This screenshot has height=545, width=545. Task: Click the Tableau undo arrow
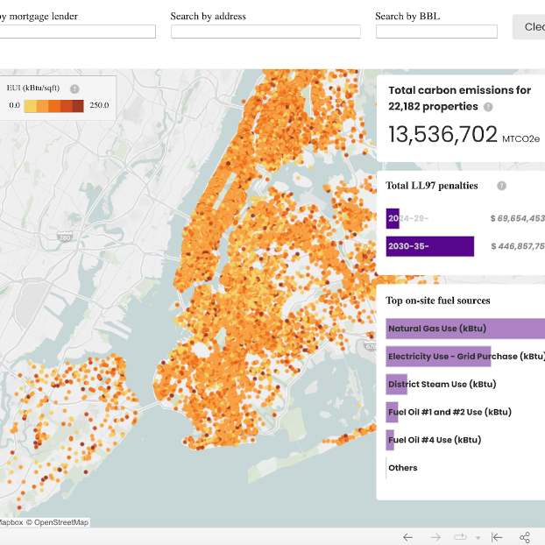407,537
